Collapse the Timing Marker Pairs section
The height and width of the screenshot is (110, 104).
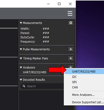[x=21, y=58]
